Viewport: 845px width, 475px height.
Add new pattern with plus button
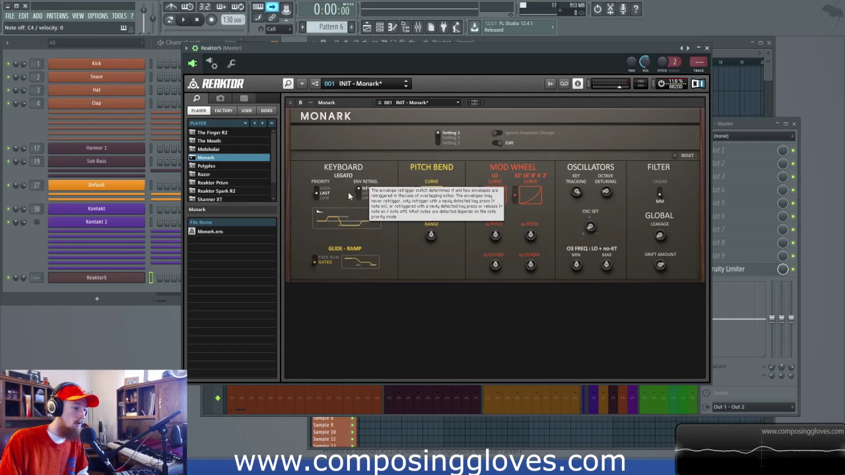point(351,27)
